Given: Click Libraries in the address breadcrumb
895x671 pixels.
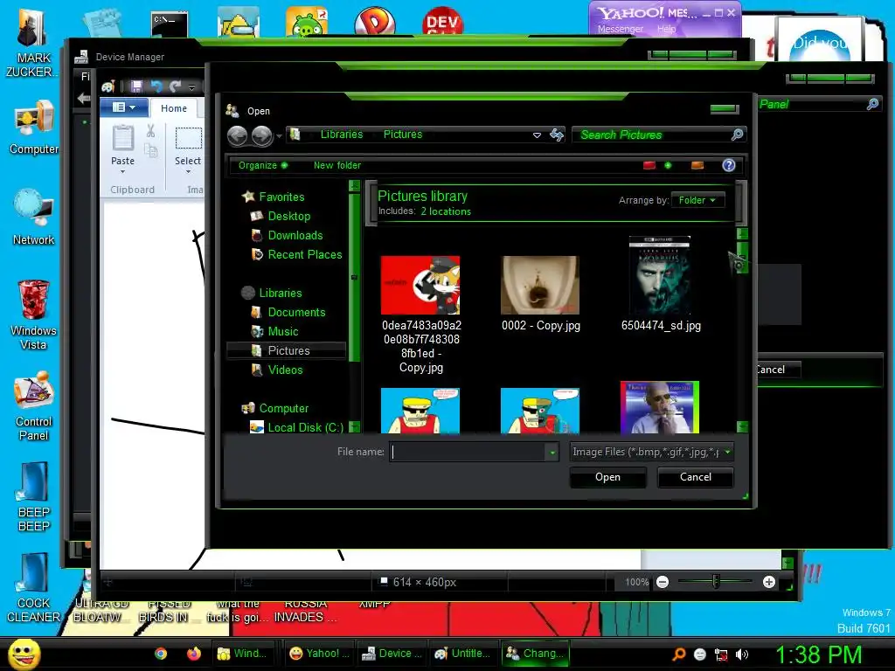Looking at the screenshot, I should (342, 135).
